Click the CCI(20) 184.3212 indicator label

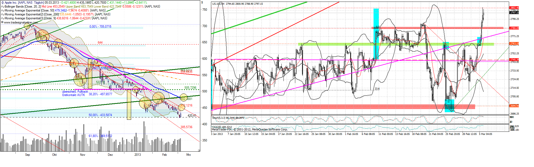[x=222, y=127]
